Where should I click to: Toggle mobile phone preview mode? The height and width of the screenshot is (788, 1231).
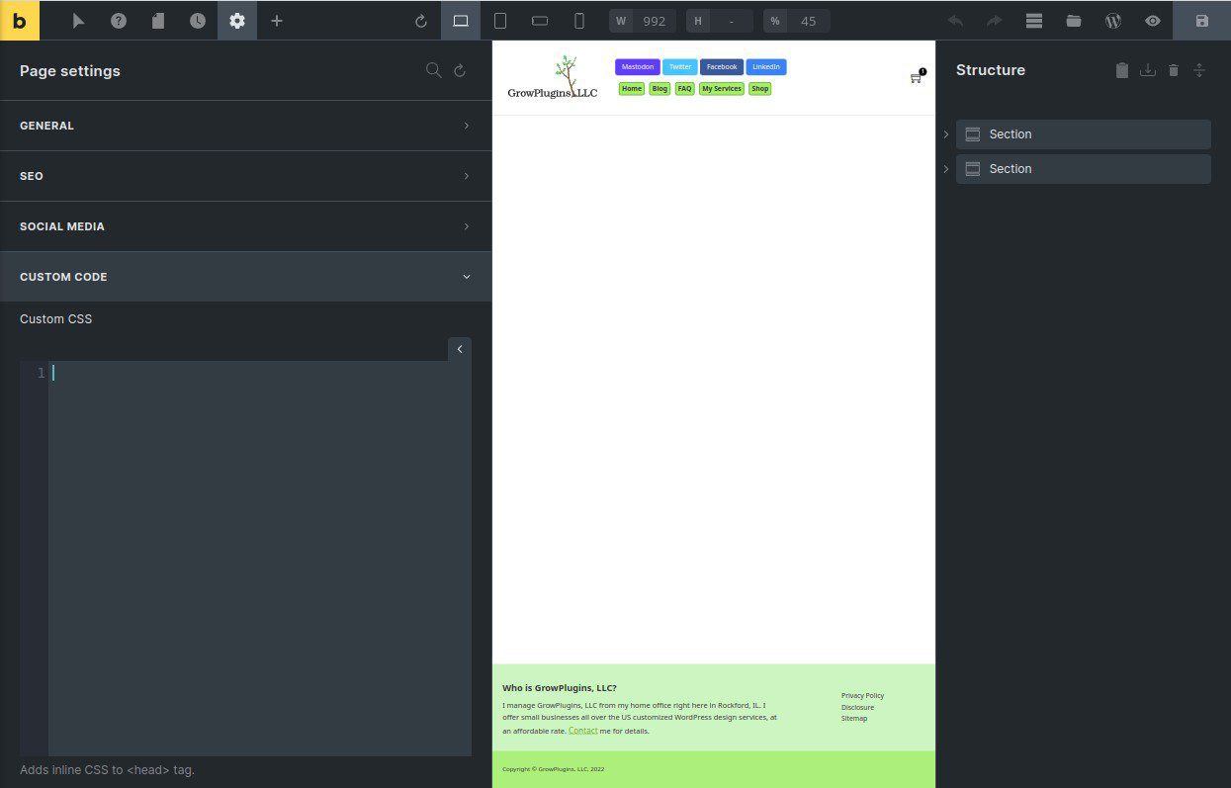[579, 20]
